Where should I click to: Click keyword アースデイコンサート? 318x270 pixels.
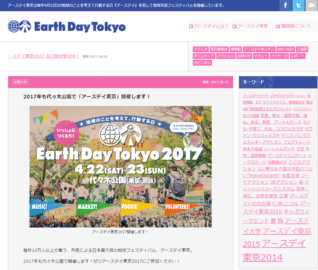(x=287, y=156)
